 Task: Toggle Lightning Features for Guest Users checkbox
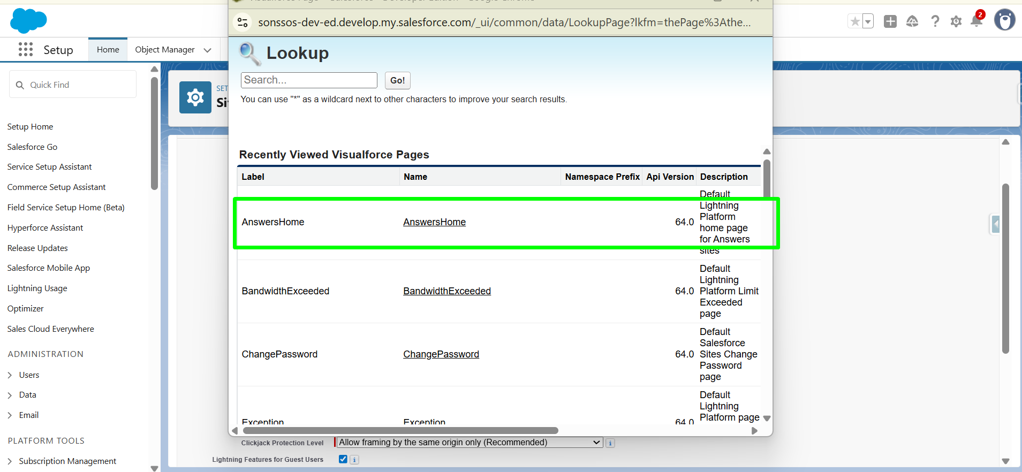343,459
